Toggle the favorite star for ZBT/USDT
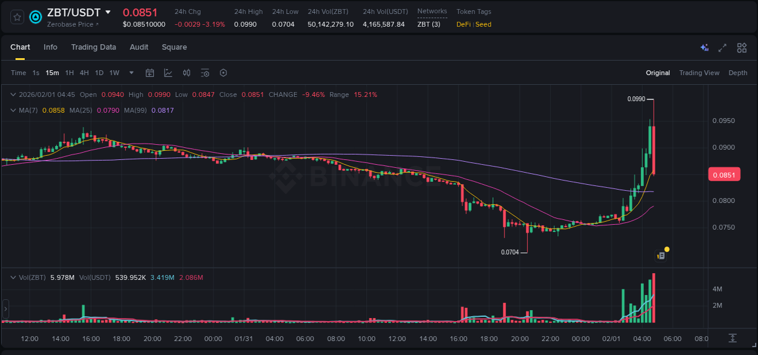This screenshot has width=758, height=355. (16, 18)
